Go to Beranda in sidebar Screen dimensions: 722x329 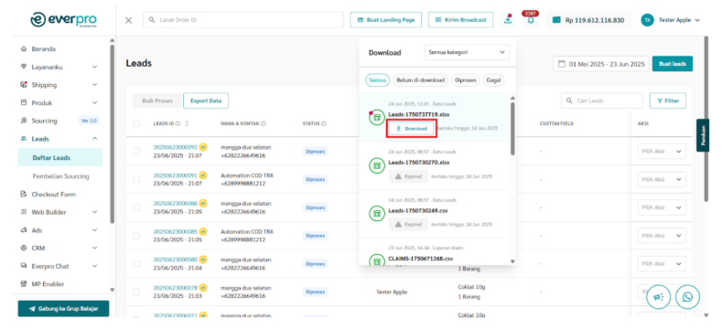tap(44, 48)
